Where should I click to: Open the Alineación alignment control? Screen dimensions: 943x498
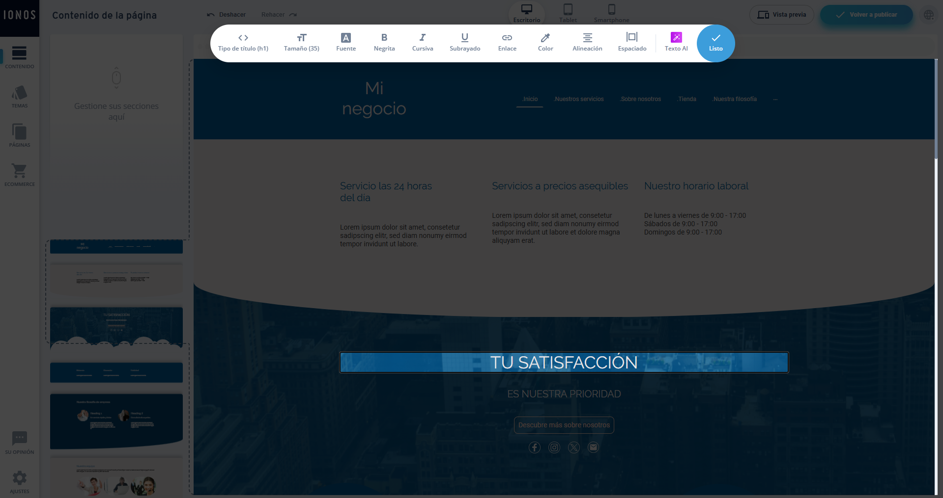587,42
